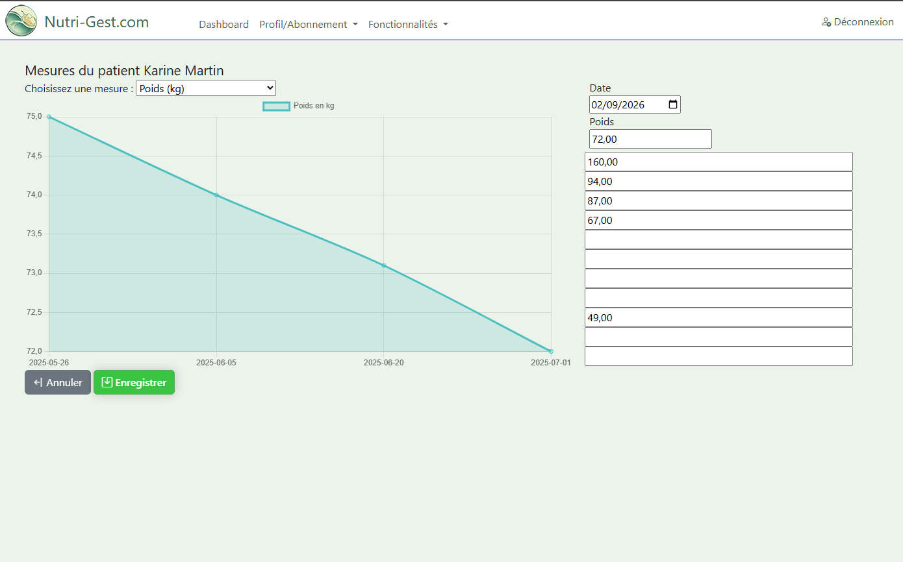
Task: Click the chart data point at 2025-05-26
Action: point(49,117)
